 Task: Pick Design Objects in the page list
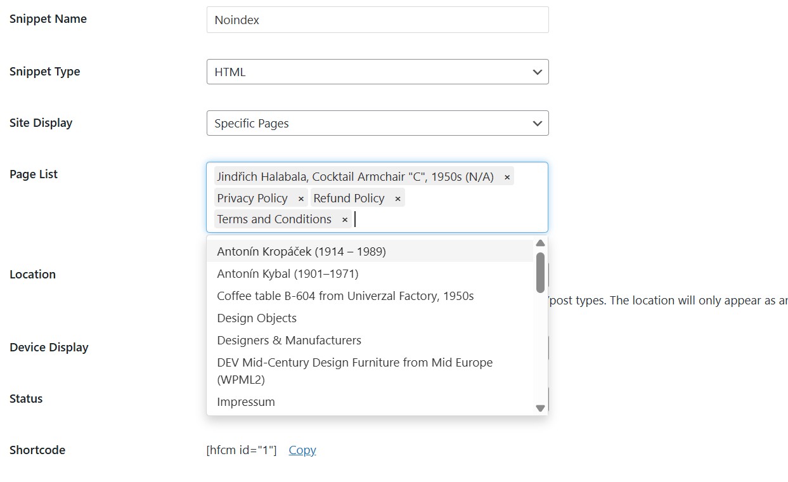click(x=257, y=318)
